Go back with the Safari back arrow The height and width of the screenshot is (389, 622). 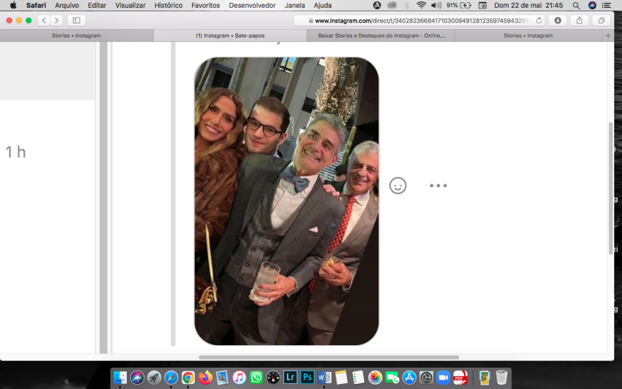[x=44, y=20]
